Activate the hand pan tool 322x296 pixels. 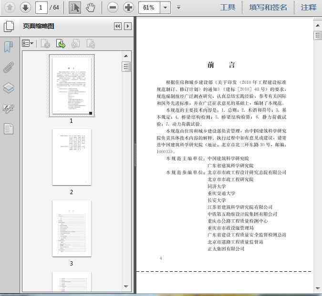coord(90,8)
